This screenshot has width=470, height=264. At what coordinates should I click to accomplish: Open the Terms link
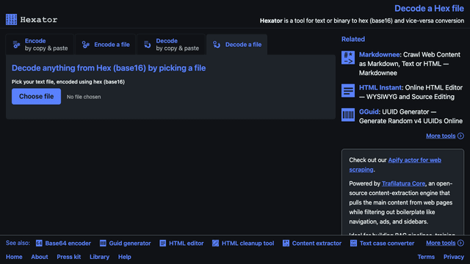click(x=426, y=257)
